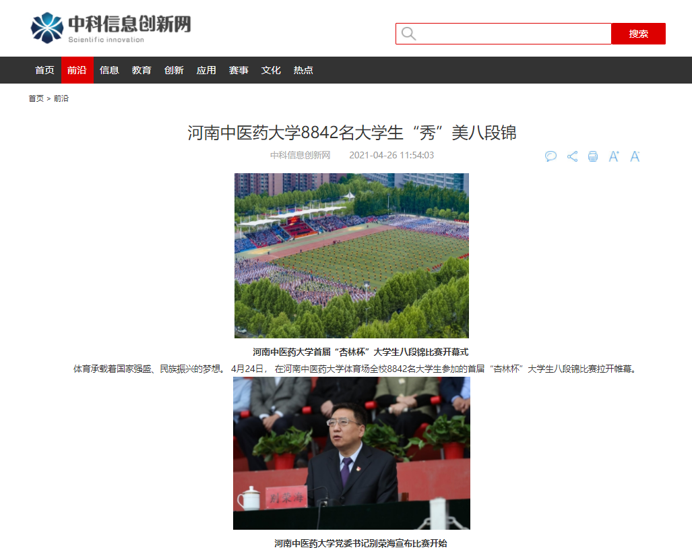Go to 首页 in the navigation bar
The image size is (692, 554).
click(x=44, y=70)
